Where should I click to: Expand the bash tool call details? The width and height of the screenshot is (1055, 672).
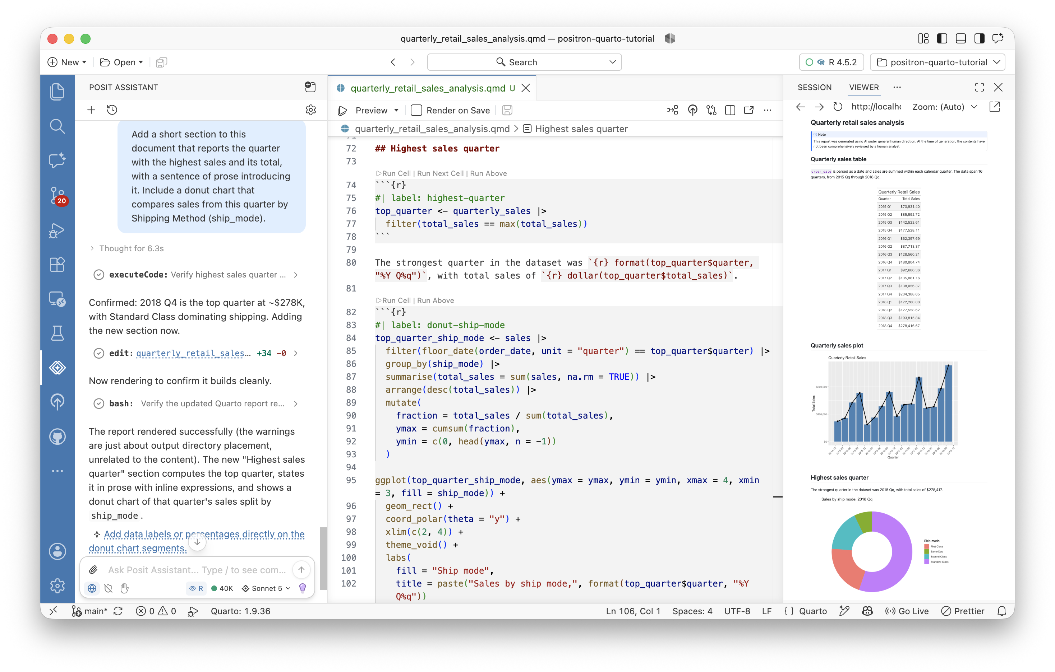(196, 403)
